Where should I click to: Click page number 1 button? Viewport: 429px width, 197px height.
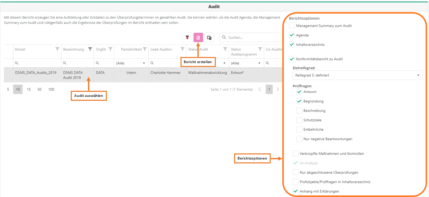pos(269,89)
